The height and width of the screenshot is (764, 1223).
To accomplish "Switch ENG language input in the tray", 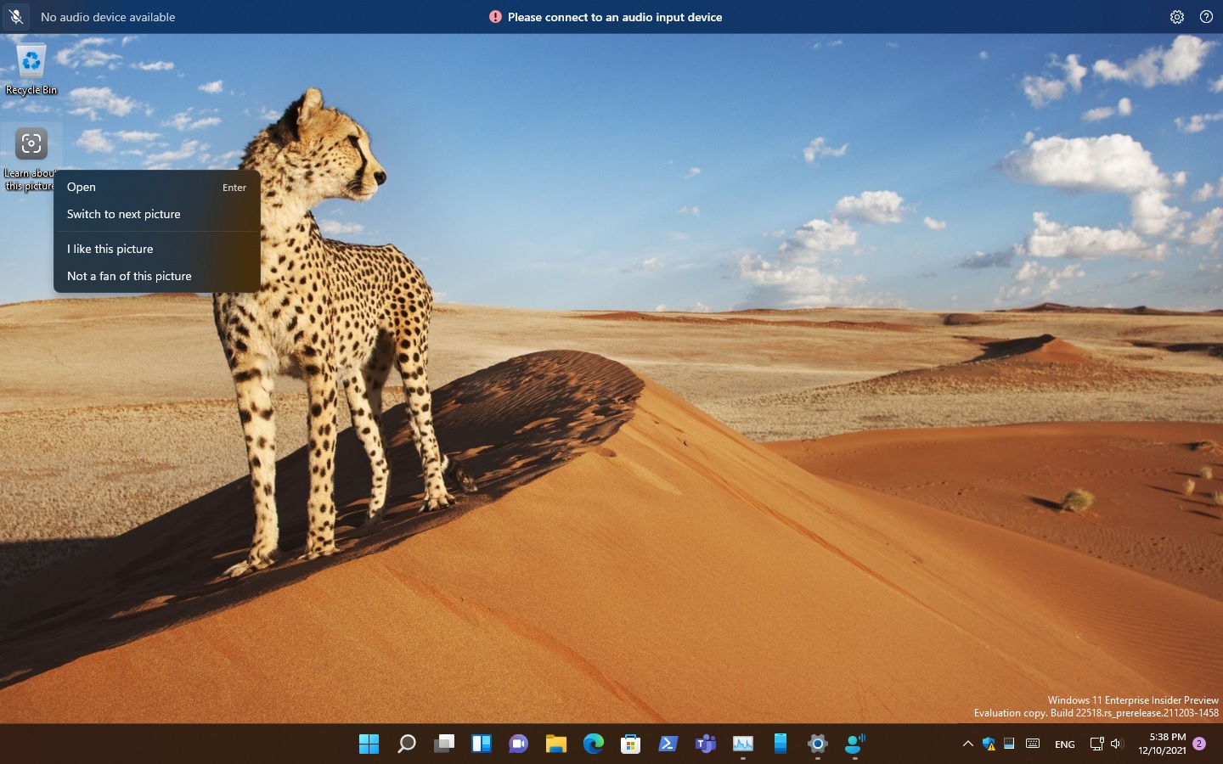I will pos(1064,744).
